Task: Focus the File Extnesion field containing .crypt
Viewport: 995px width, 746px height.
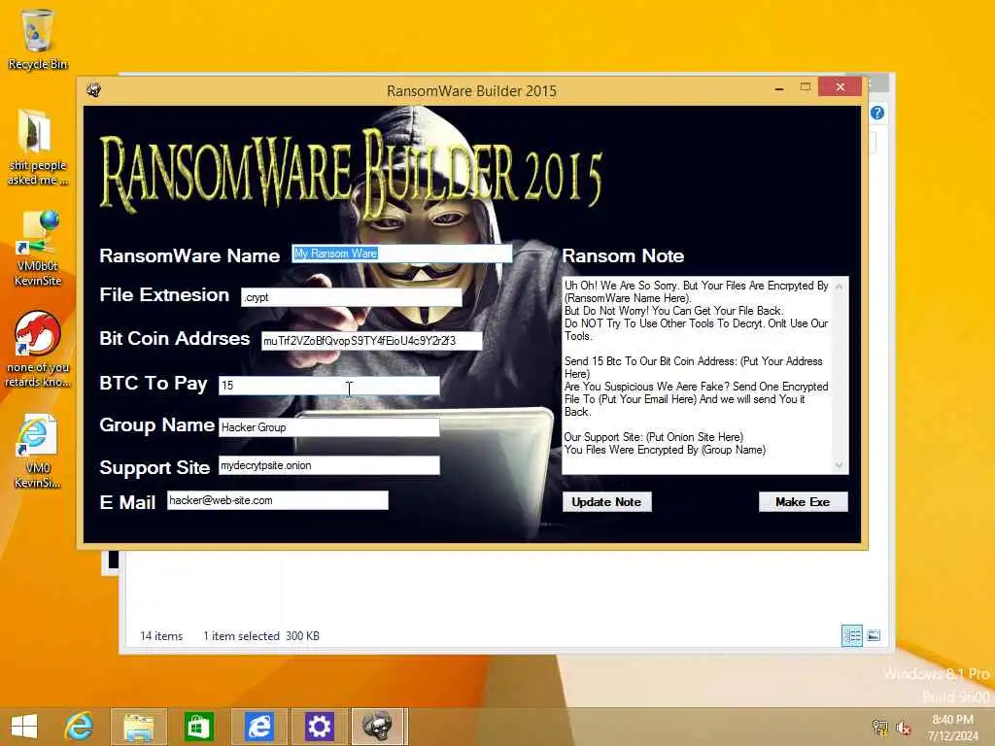Action: 352,297
